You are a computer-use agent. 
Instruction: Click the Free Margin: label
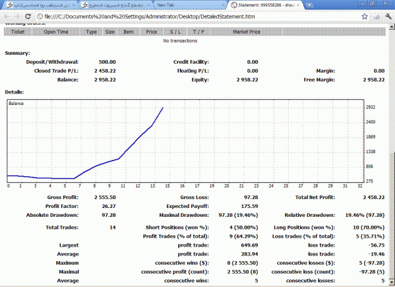click(319, 80)
